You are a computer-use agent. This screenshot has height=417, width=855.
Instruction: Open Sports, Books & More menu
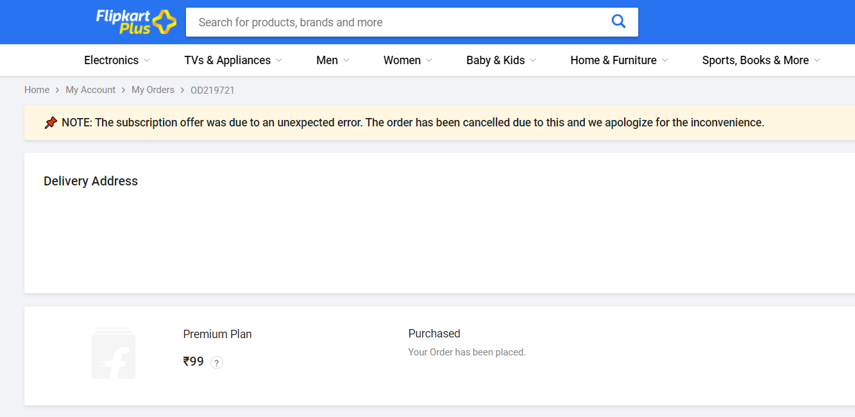(755, 60)
